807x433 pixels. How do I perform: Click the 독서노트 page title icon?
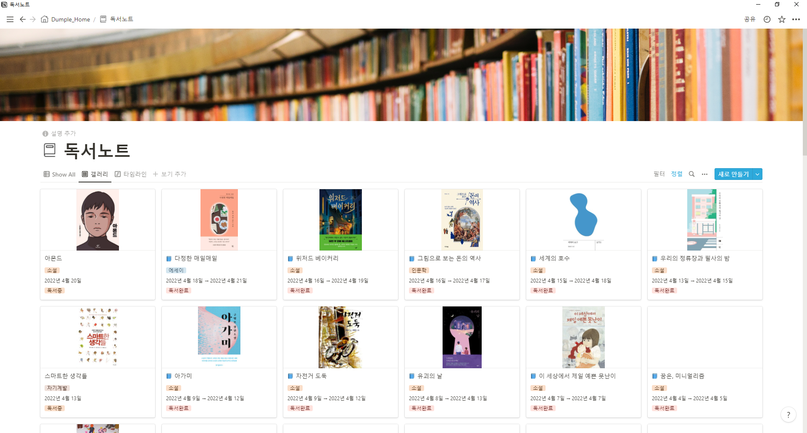tap(50, 150)
